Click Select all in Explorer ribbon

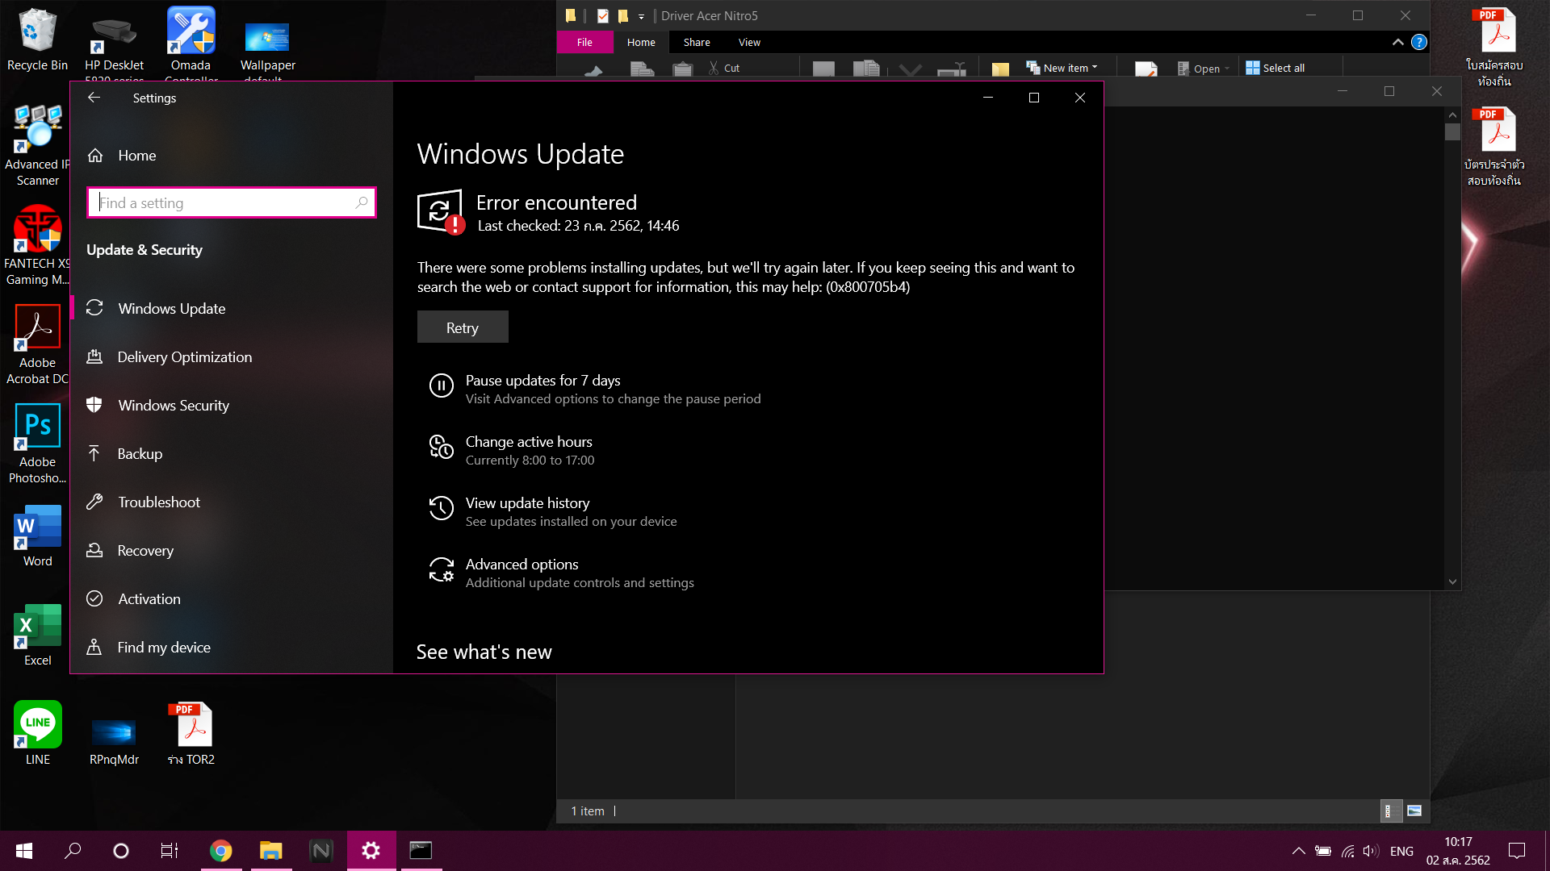coord(1276,68)
